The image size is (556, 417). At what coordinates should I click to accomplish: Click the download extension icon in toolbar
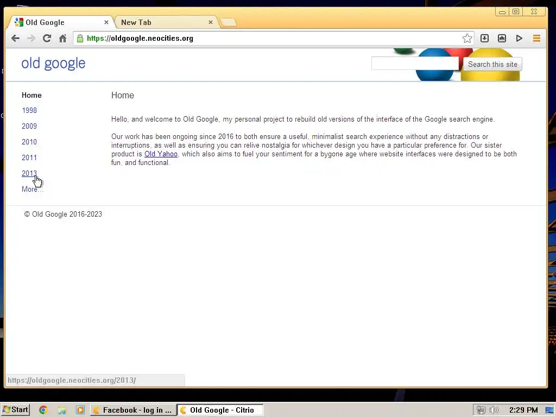[x=484, y=39]
